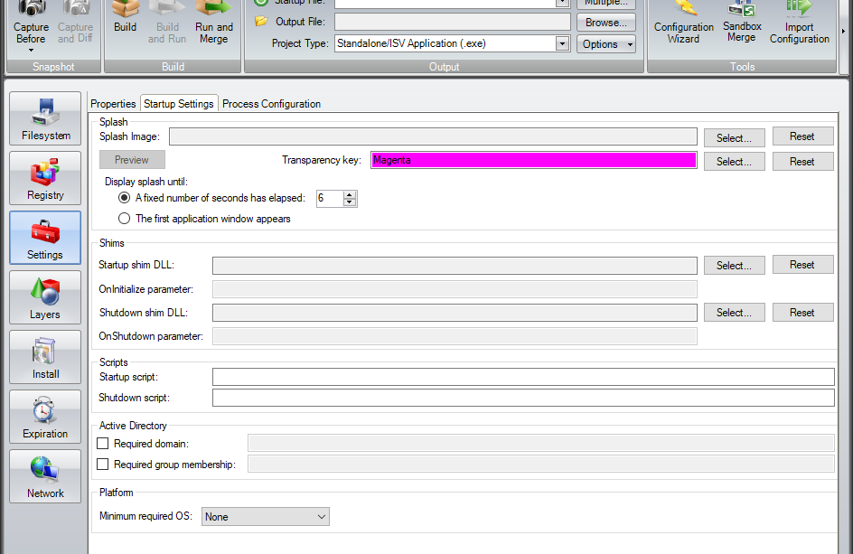Select 'The first application window appears' option
The height and width of the screenshot is (554, 853).
(124, 218)
